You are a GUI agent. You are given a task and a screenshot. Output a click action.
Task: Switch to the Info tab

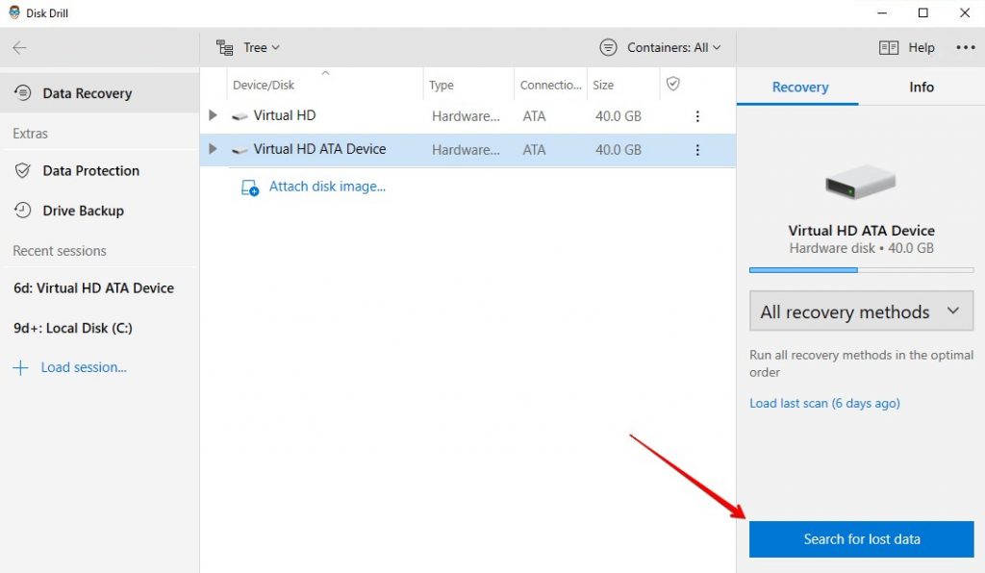point(920,87)
